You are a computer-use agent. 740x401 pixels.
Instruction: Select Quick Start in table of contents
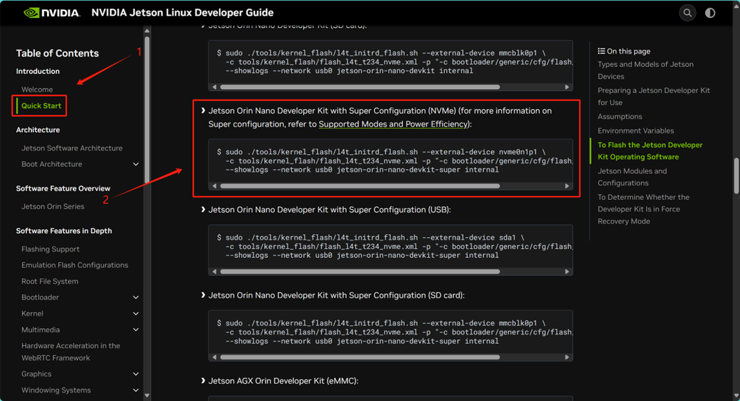tap(41, 106)
